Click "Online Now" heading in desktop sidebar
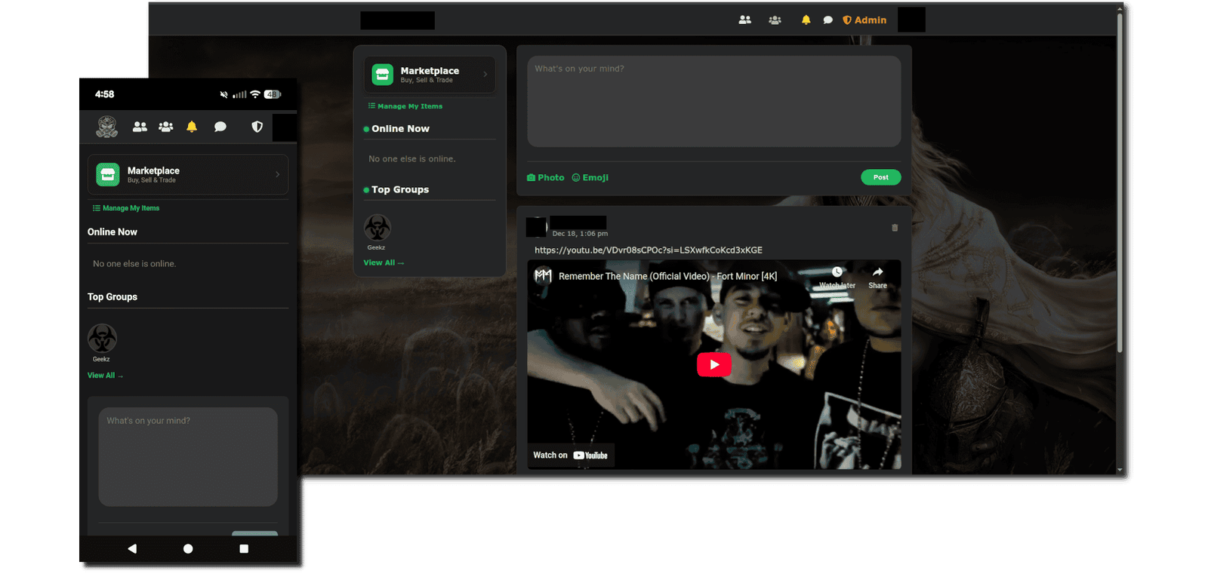 click(x=400, y=129)
